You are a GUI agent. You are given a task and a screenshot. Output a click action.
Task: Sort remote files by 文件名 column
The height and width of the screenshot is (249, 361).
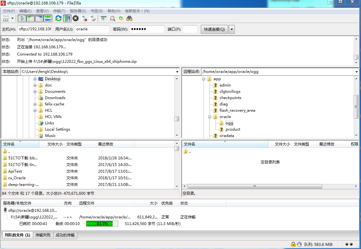[x=225, y=144]
